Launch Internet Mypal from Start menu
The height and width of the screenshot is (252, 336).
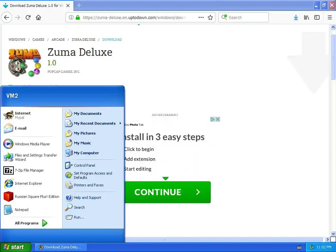coord(31,115)
